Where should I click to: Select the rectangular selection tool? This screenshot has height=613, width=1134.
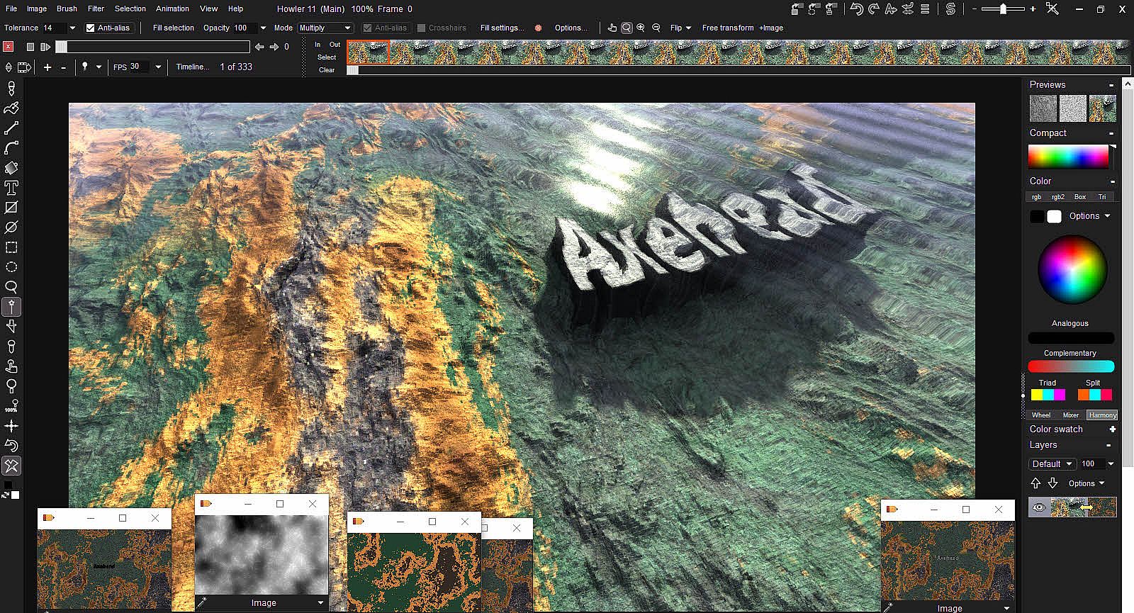[11, 247]
